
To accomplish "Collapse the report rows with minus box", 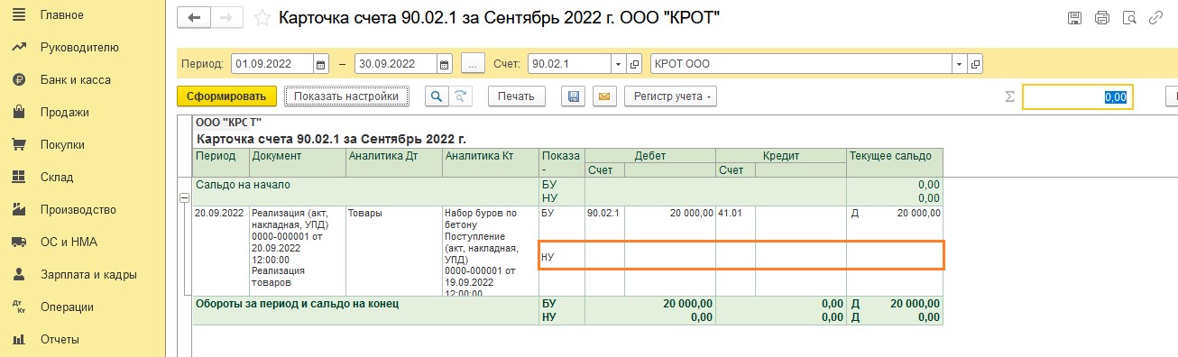I will (185, 197).
